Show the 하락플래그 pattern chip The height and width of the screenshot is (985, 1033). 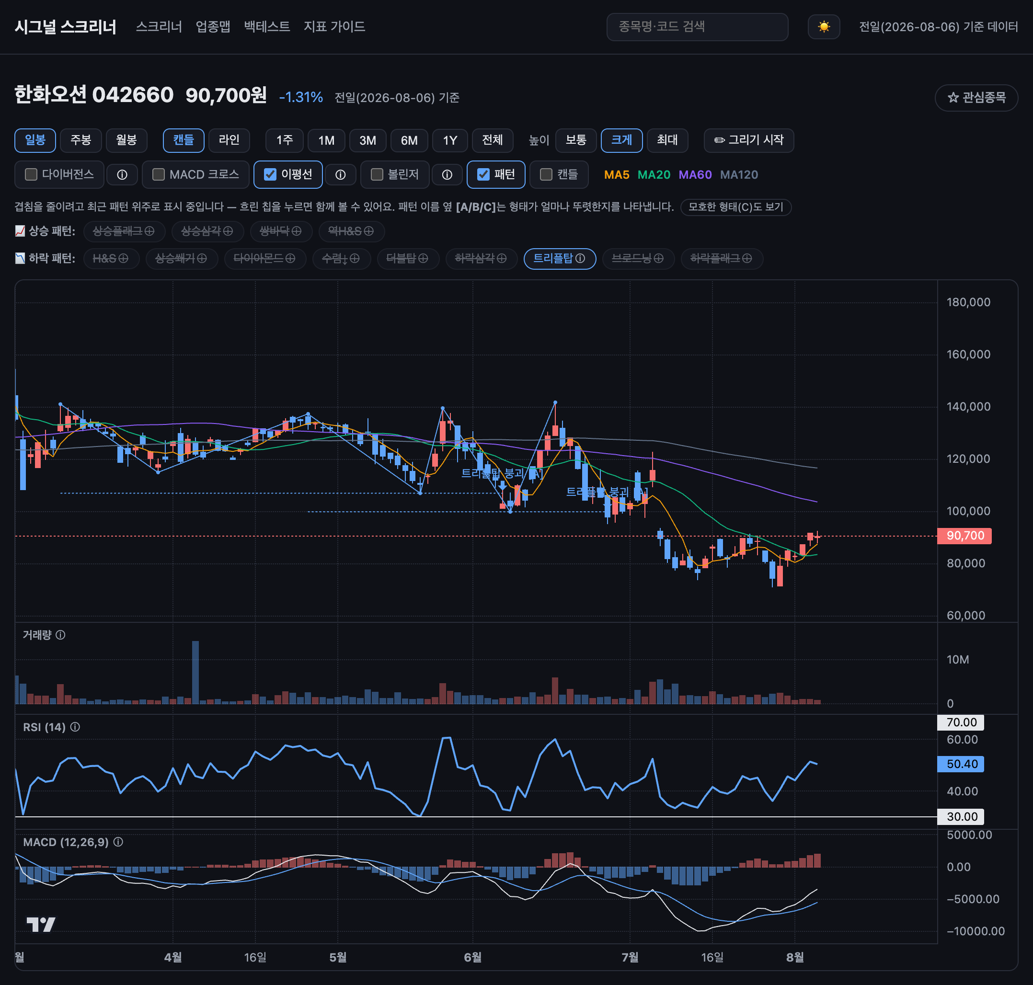click(722, 258)
